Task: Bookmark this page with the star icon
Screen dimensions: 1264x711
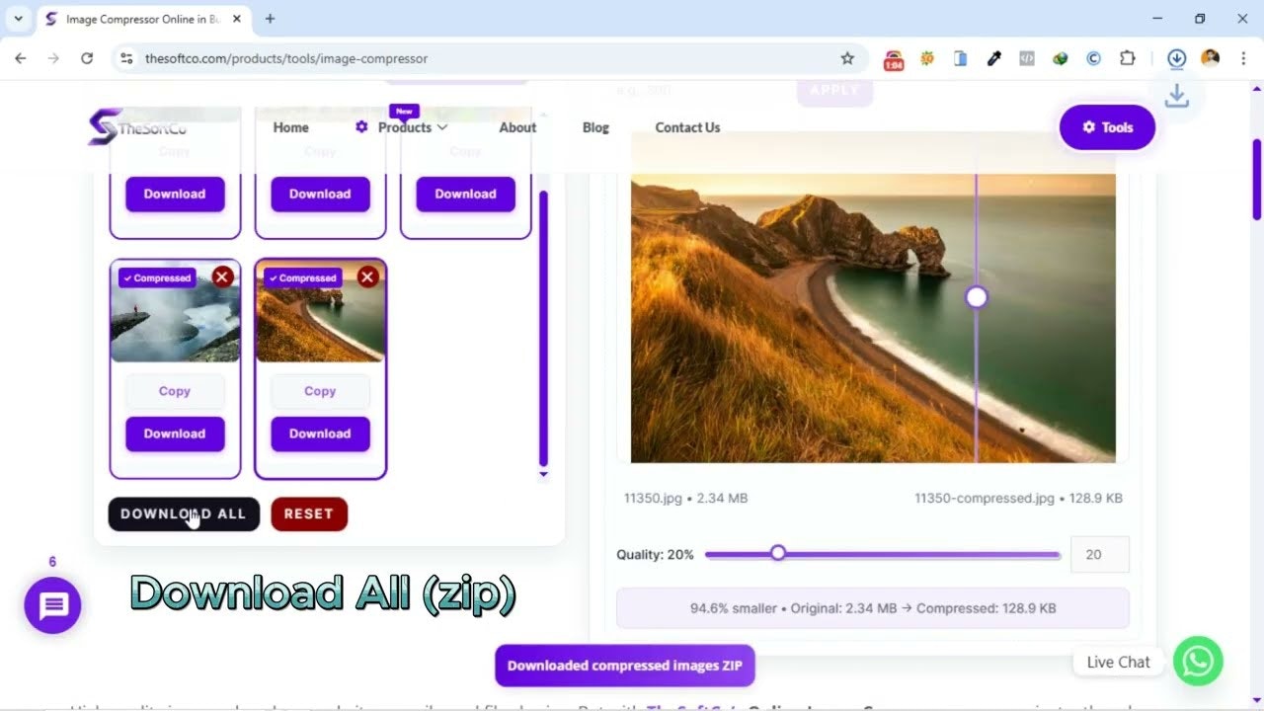Action: [x=847, y=58]
